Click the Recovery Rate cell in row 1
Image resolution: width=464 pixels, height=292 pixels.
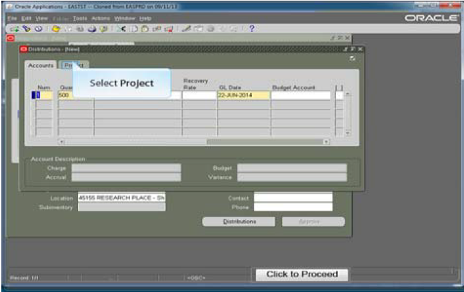tap(199, 95)
